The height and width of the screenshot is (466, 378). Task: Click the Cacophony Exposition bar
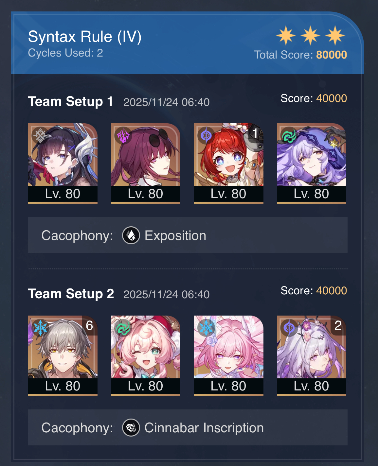(x=188, y=235)
